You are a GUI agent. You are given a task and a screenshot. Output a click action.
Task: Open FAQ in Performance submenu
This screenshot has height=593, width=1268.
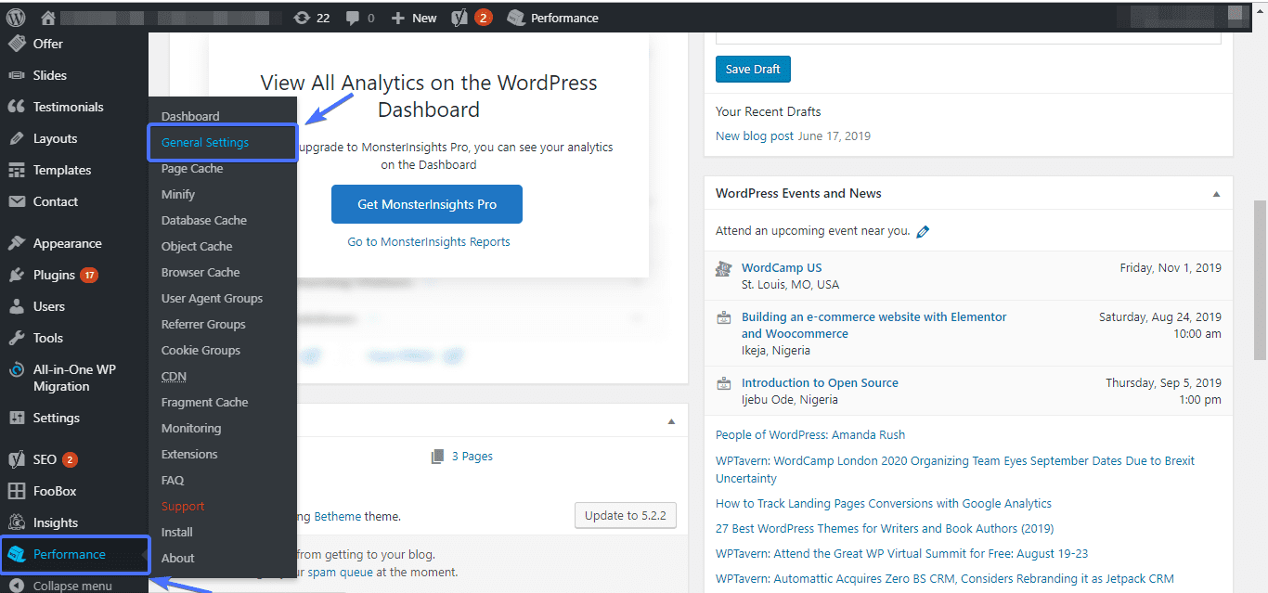pyautogui.click(x=173, y=480)
